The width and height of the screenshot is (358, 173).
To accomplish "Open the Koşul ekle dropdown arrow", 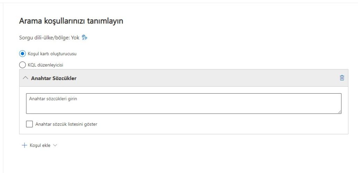I will 55,145.
